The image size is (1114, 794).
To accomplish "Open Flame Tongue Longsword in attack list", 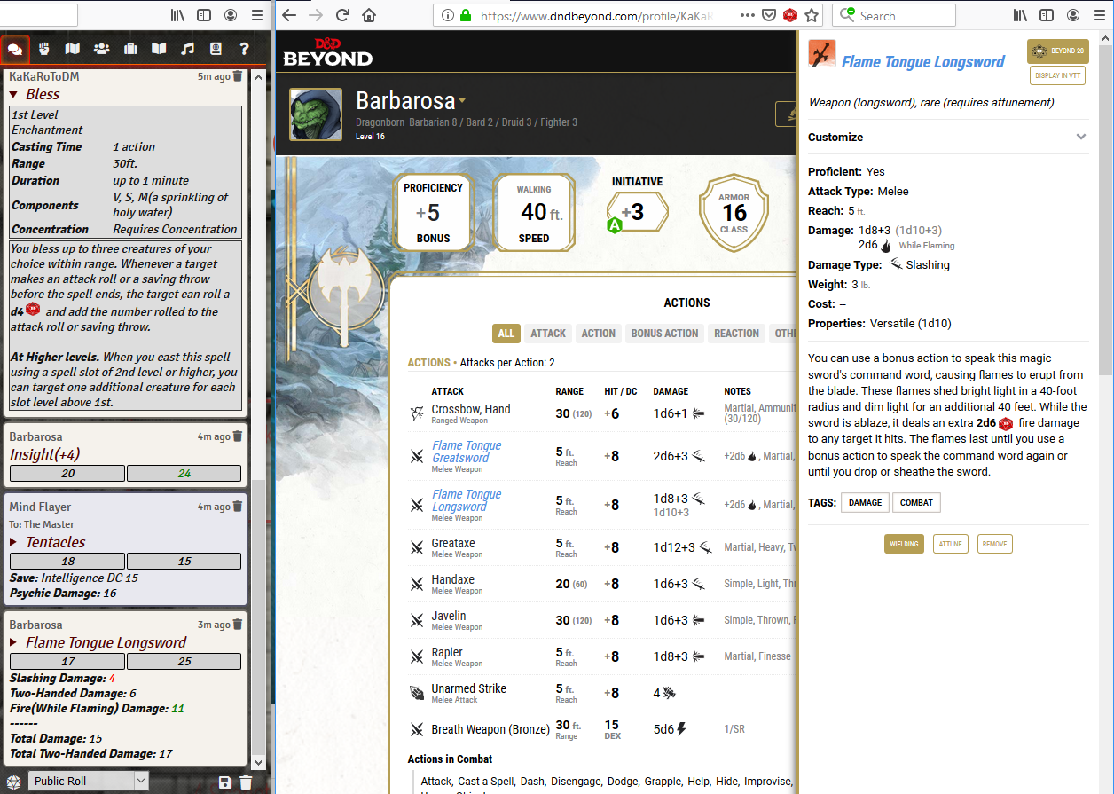I will click(467, 500).
